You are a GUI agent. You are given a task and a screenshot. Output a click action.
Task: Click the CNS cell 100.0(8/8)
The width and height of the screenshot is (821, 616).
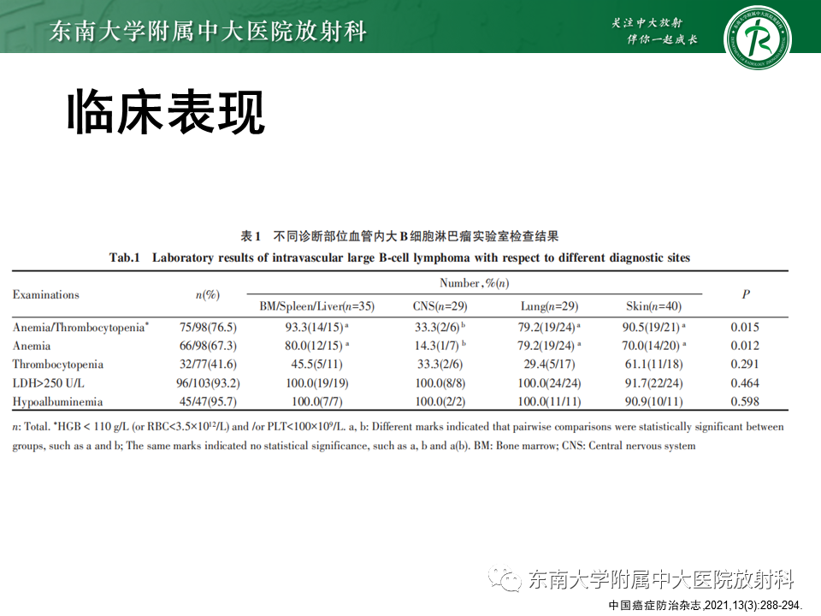pyautogui.click(x=440, y=383)
